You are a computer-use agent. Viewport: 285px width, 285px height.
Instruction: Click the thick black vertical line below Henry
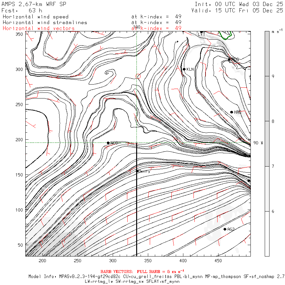(x=136, y=199)
